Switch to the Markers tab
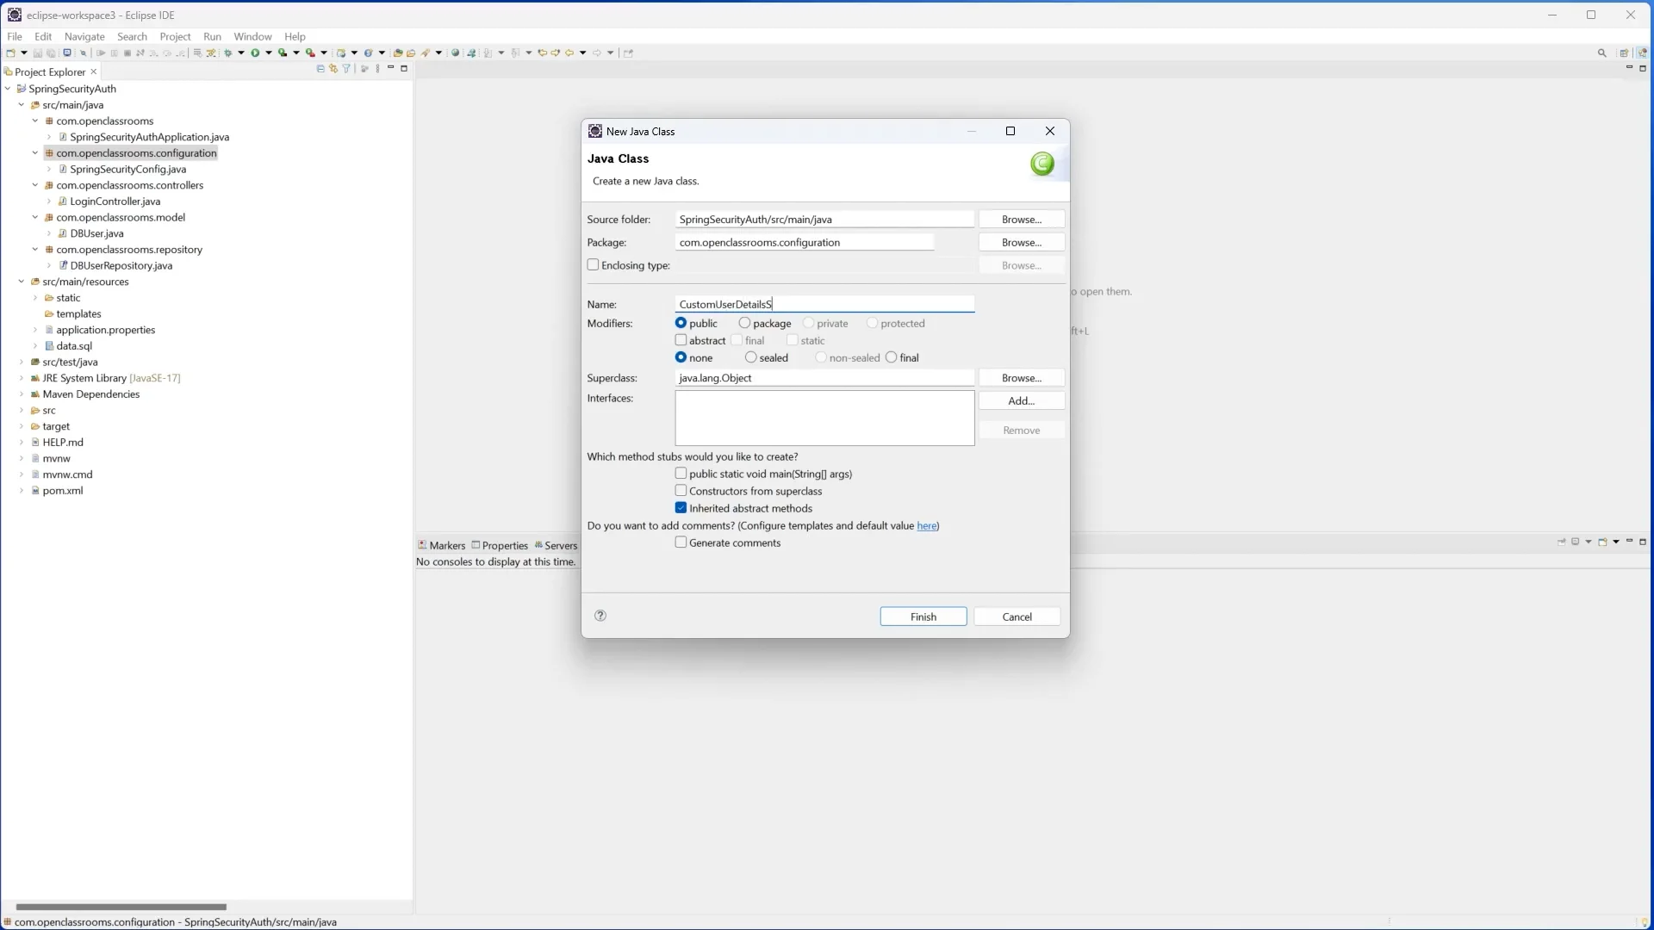1654x930 pixels. (446, 545)
